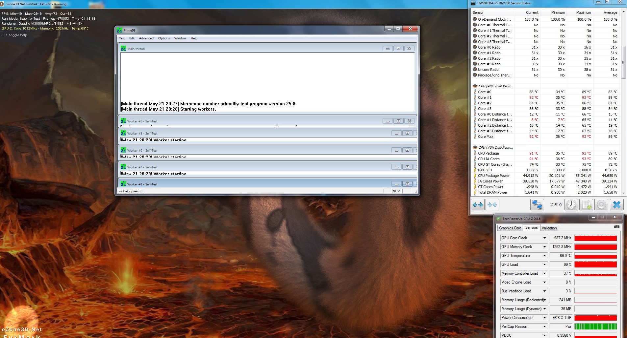
Task: Click the Minimum column header in HWiNFO
Action: point(553,12)
